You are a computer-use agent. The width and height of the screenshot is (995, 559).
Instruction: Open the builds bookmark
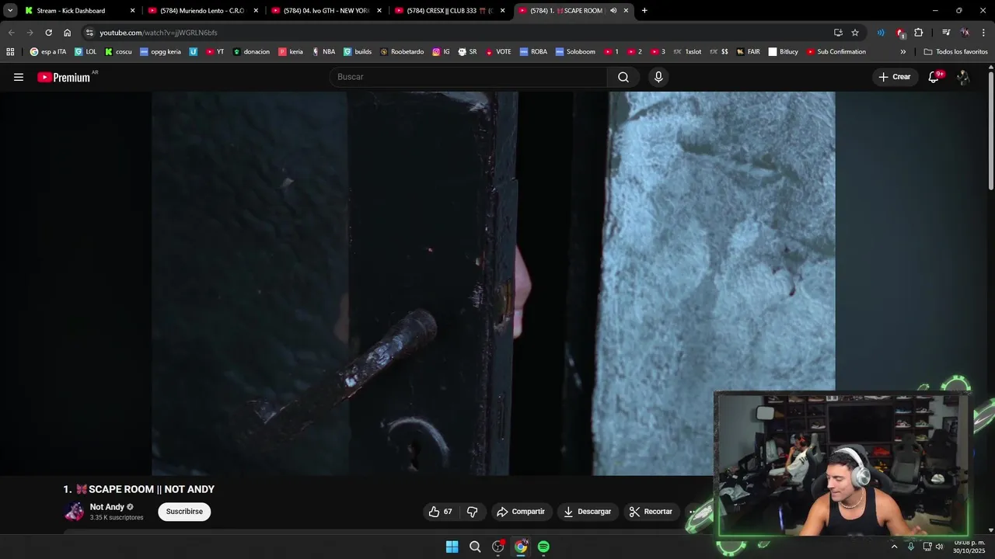pos(358,52)
